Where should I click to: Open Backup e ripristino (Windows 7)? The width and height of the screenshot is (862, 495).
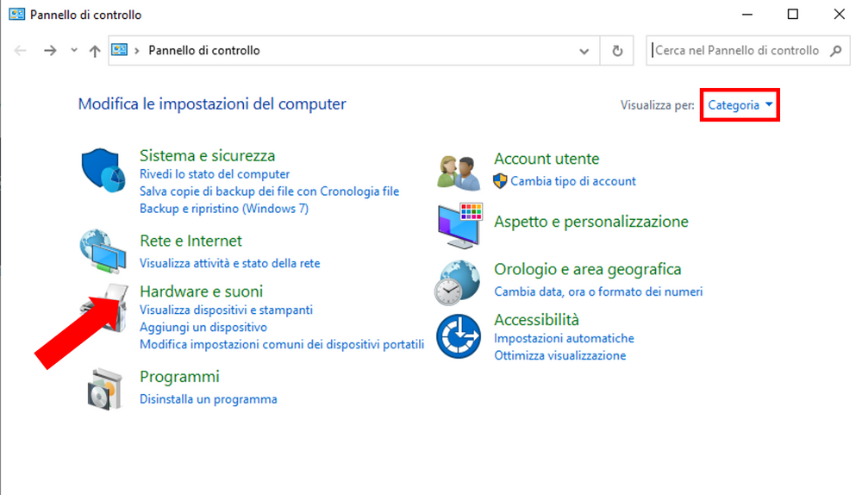pos(224,209)
